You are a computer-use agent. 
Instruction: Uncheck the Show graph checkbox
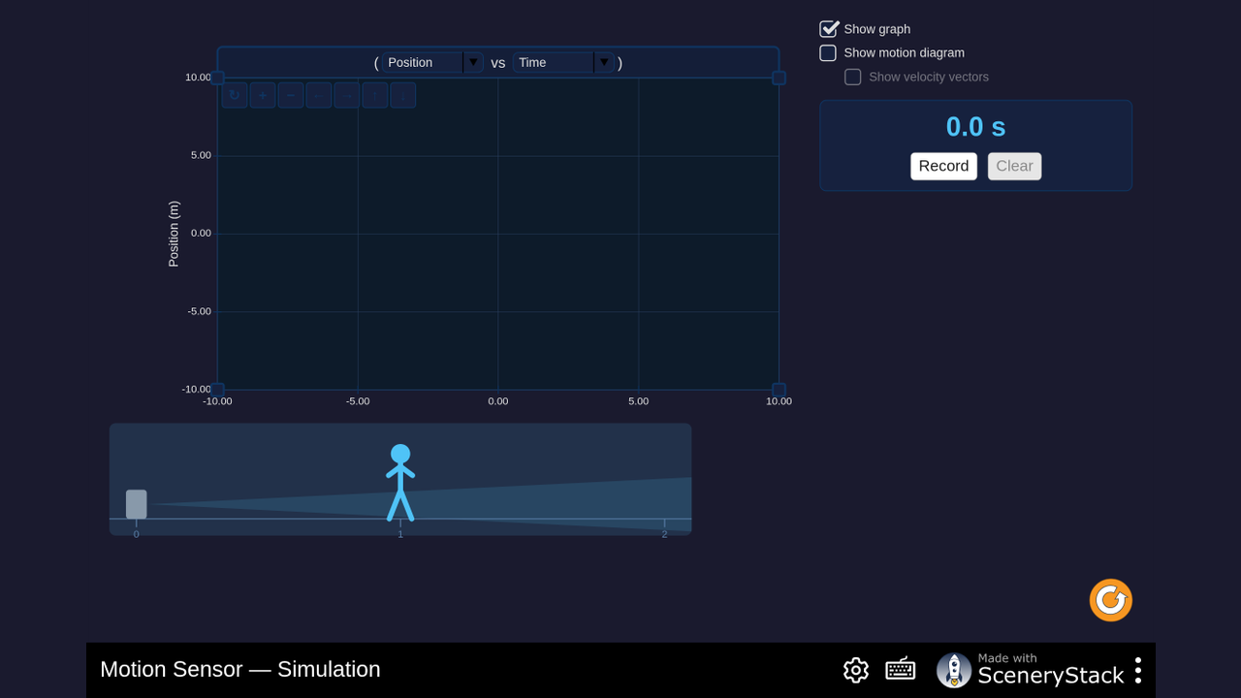click(828, 29)
